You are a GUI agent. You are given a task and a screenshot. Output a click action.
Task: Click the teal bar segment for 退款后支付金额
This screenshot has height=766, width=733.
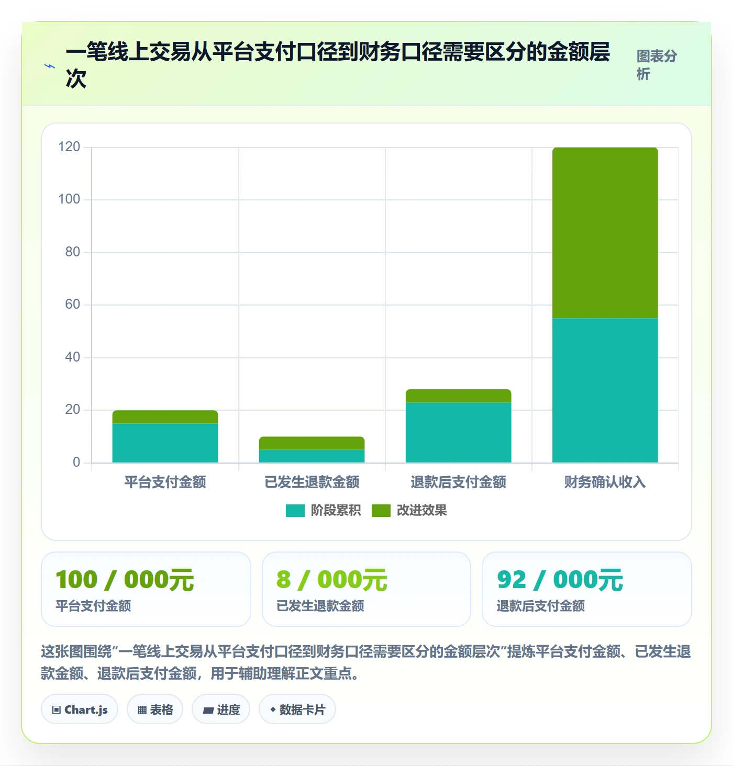458,432
